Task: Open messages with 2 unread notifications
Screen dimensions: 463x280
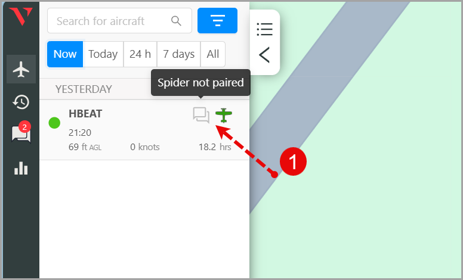Action: coord(21,134)
